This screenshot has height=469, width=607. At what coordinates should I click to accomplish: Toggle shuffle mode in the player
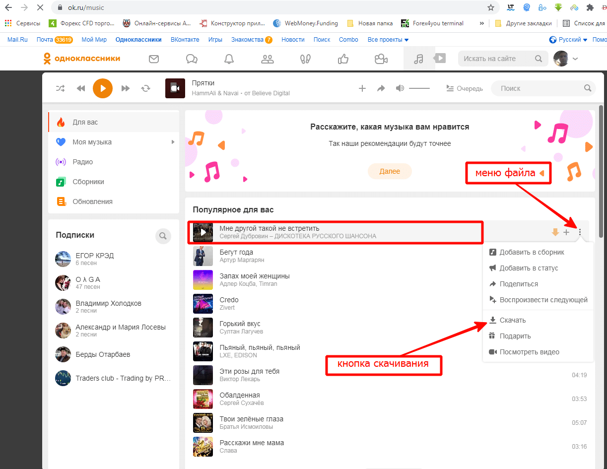click(60, 88)
